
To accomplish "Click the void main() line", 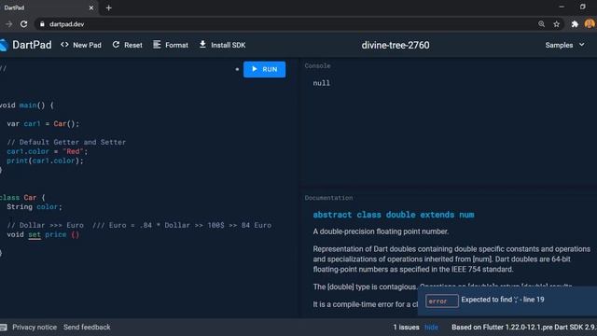I will point(27,105).
